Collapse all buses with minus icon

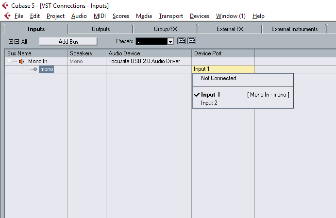(x=17, y=42)
